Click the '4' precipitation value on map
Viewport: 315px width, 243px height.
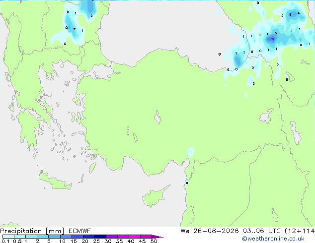[299, 13]
